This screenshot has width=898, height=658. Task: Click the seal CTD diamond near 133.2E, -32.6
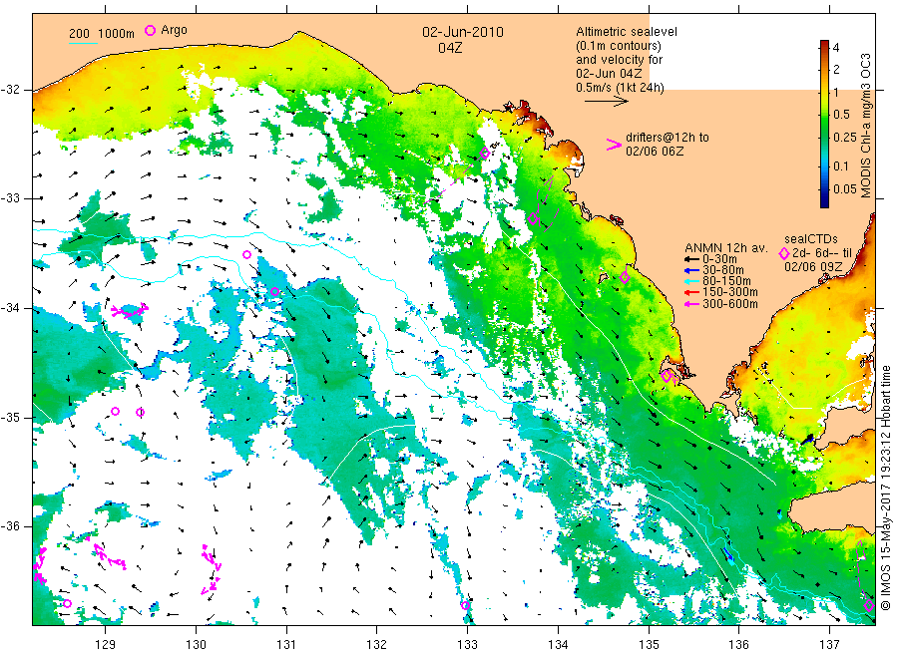tap(485, 154)
